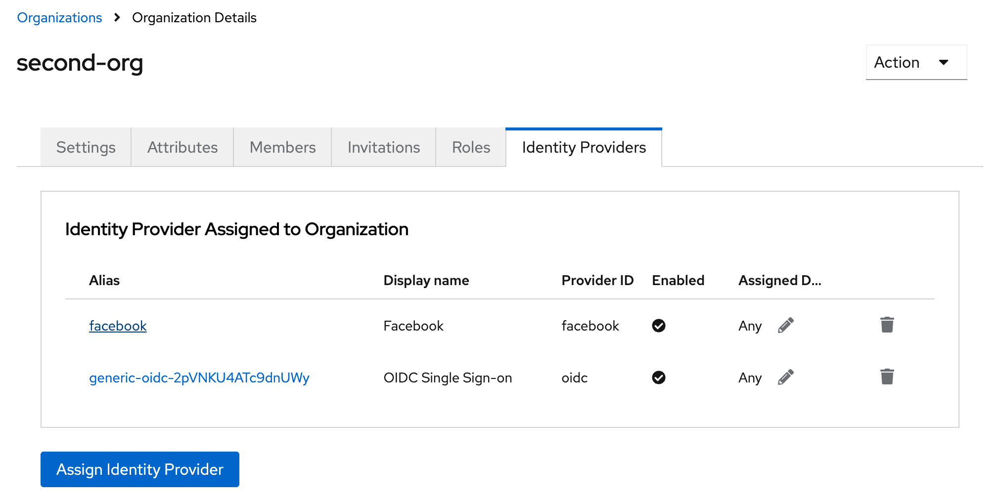Edit assigned domains for facebook provider
The image size is (1001, 501).
coord(786,325)
